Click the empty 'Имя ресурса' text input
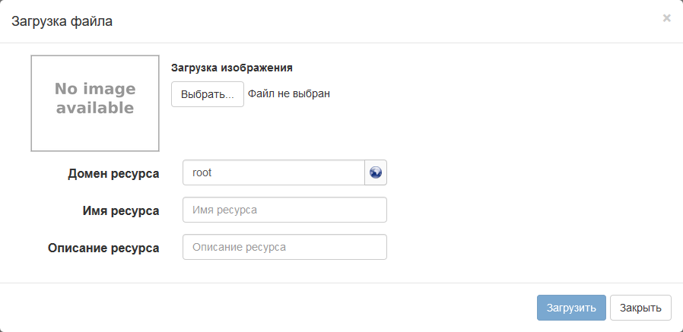 tap(284, 210)
